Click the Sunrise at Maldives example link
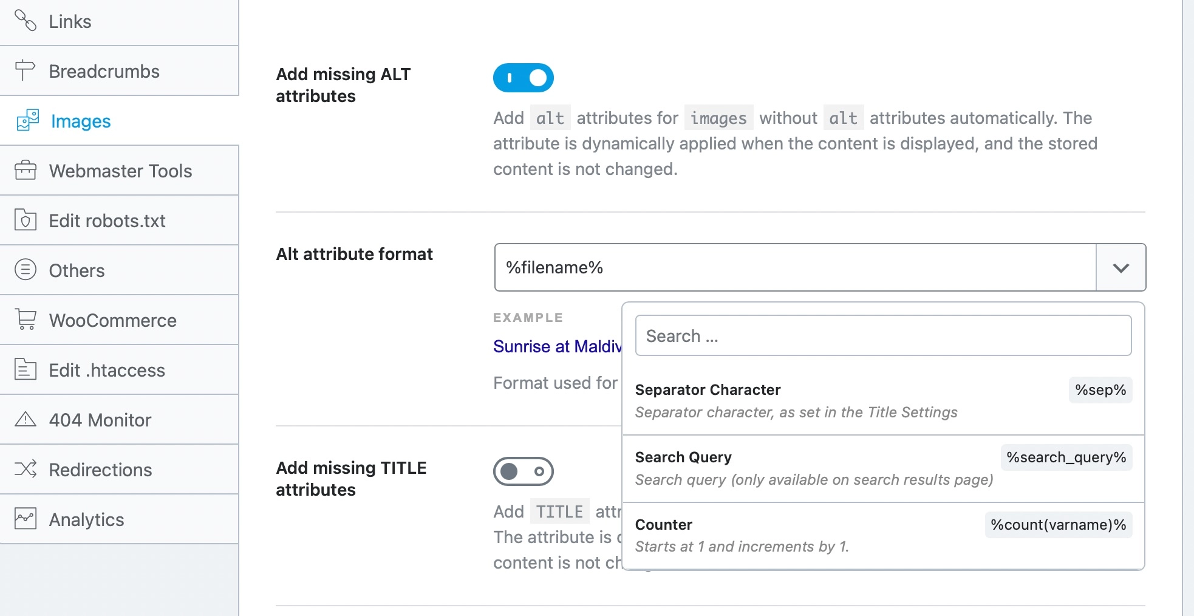This screenshot has width=1194, height=616. tap(557, 346)
